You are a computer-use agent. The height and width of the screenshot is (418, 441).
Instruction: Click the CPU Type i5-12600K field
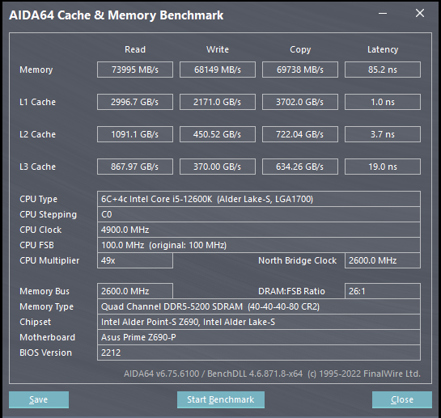pyautogui.click(x=259, y=199)
